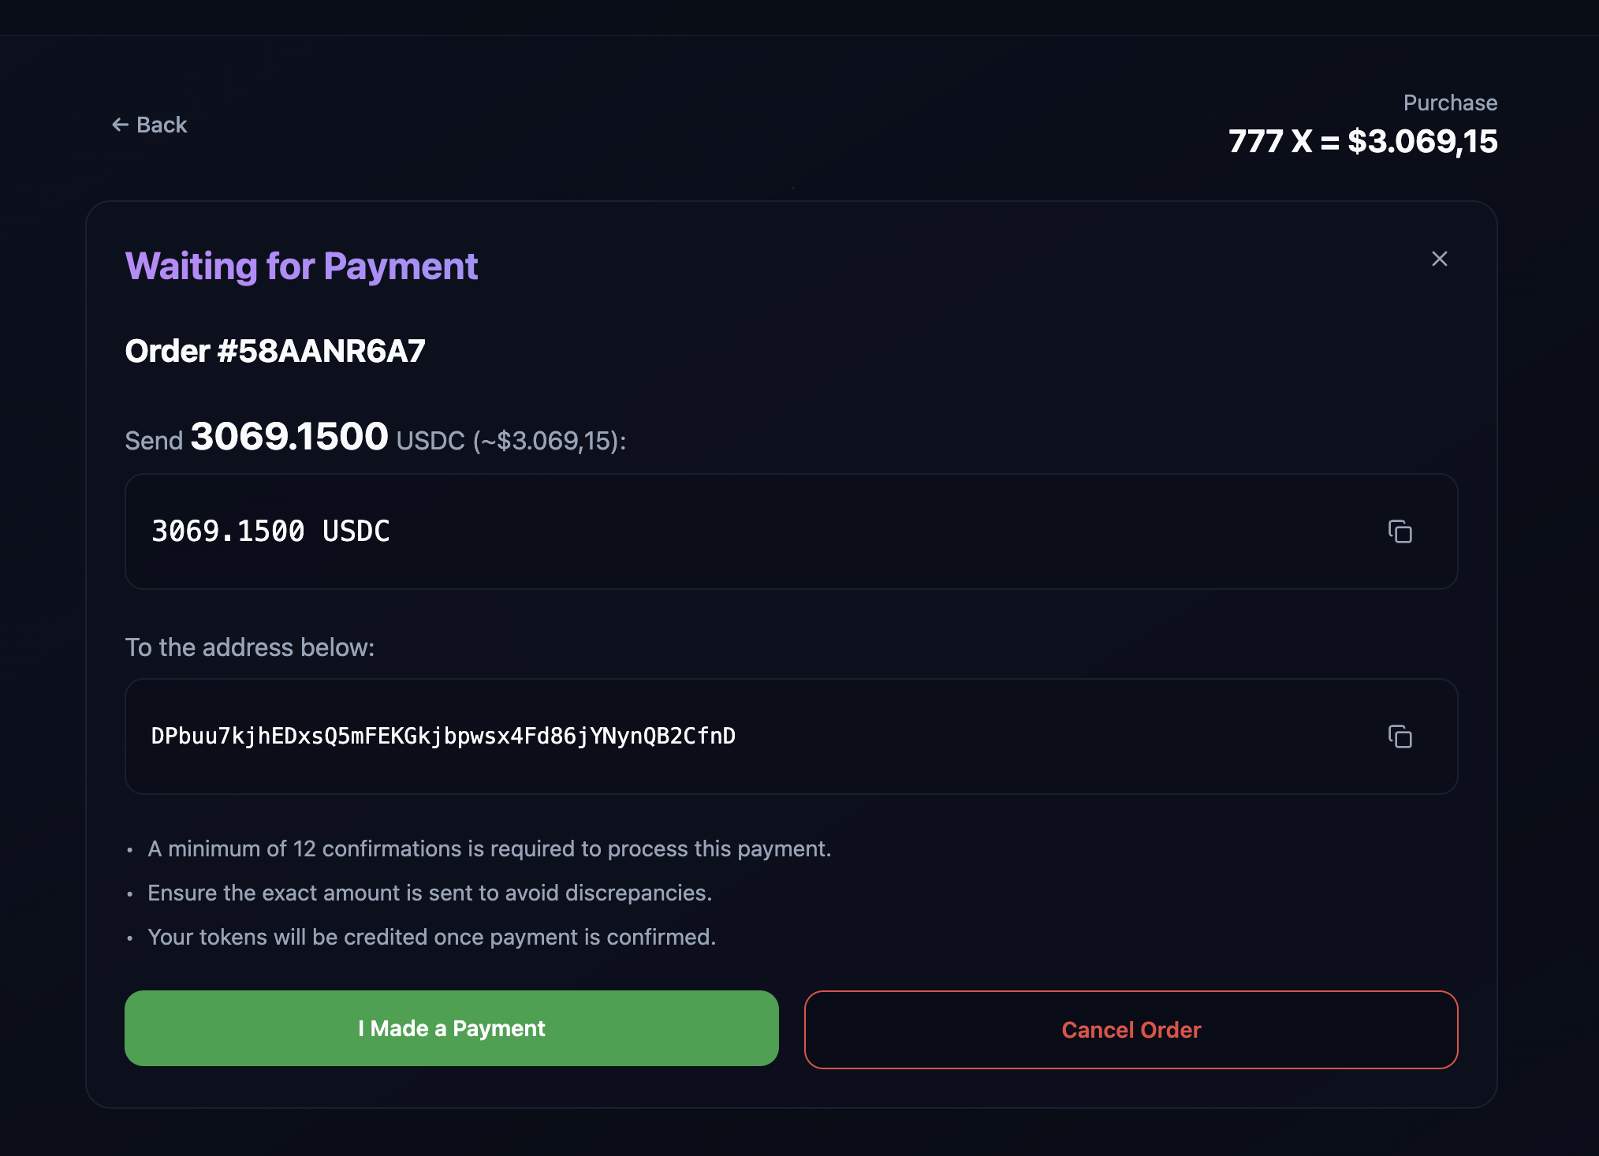Click the Purchase summary 777 X total

[1362, 142]
